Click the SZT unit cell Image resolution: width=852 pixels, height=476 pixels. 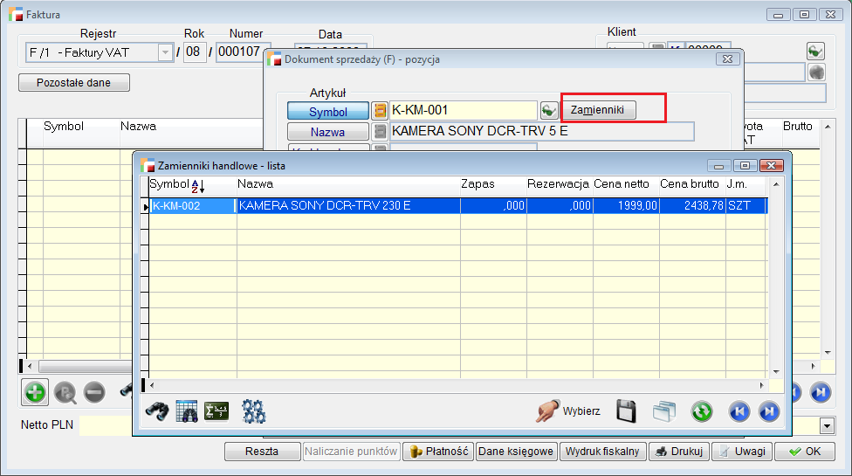(x=746, y=206)
